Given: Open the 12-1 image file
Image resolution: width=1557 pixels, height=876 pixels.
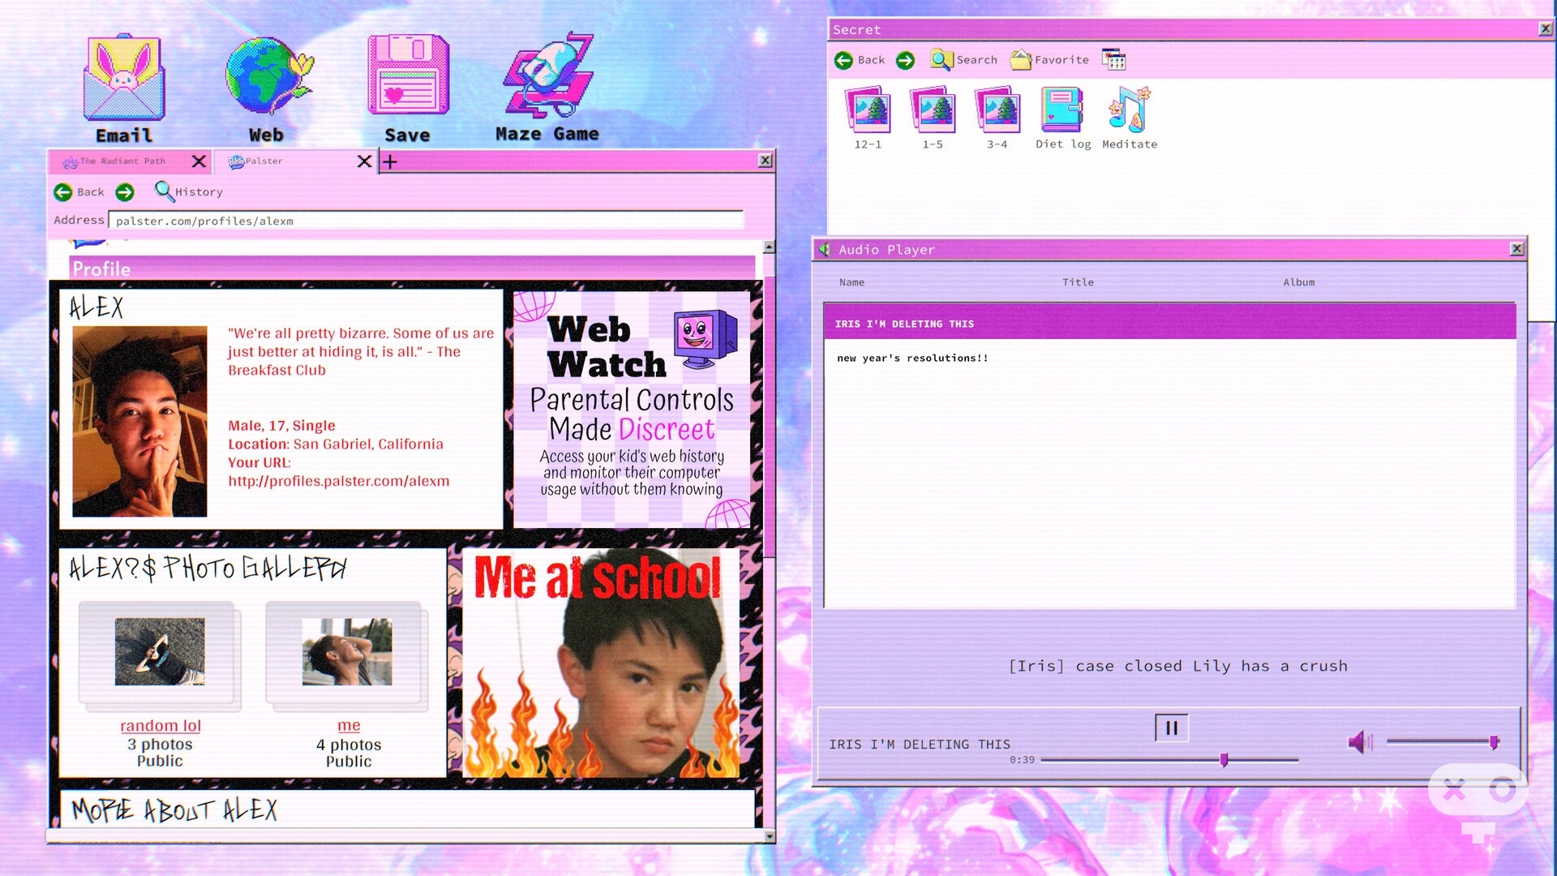Looking at the screenshot, I should [x=868, y=118].
